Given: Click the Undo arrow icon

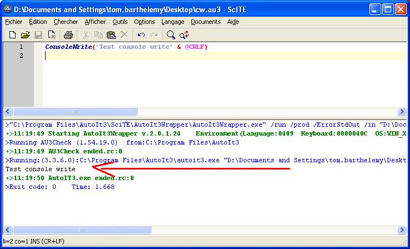Looking at the screenshot, I should pyautogui.click(x=141, y=35).
